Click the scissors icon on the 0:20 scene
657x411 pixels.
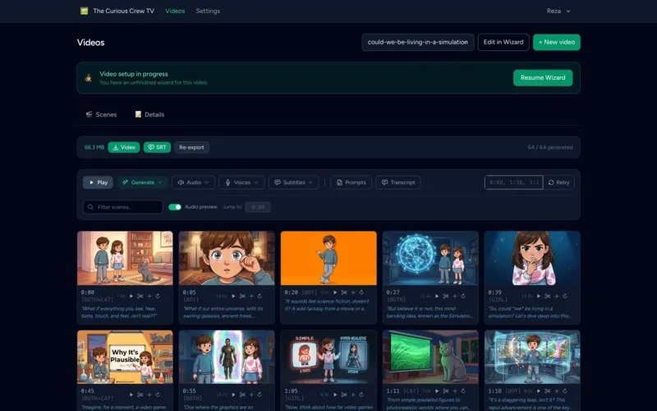344,293
